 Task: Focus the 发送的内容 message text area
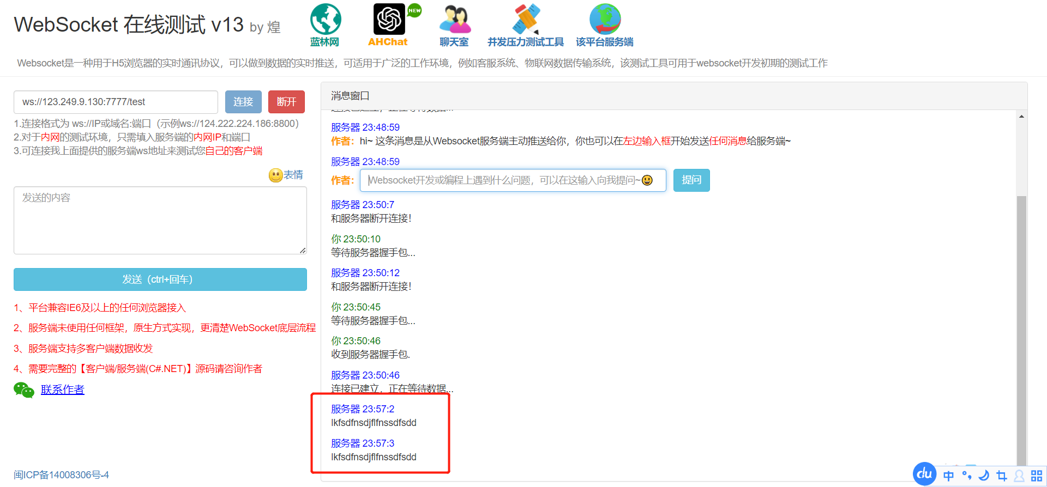click(160, 221)
